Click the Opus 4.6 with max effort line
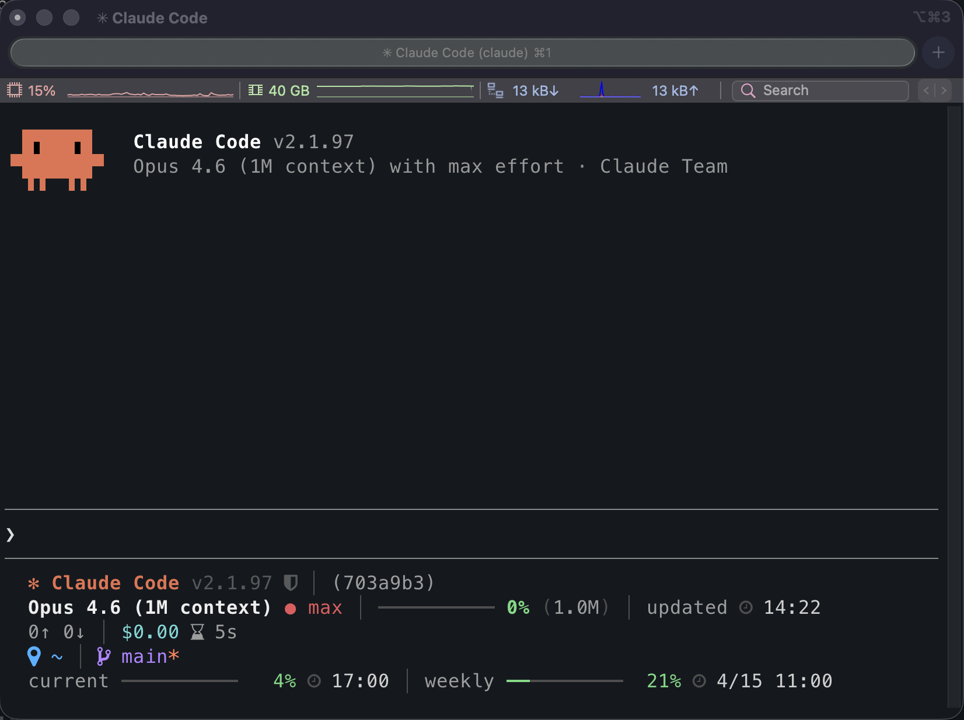This screenshot has height=720, width=964. point(431,166)
